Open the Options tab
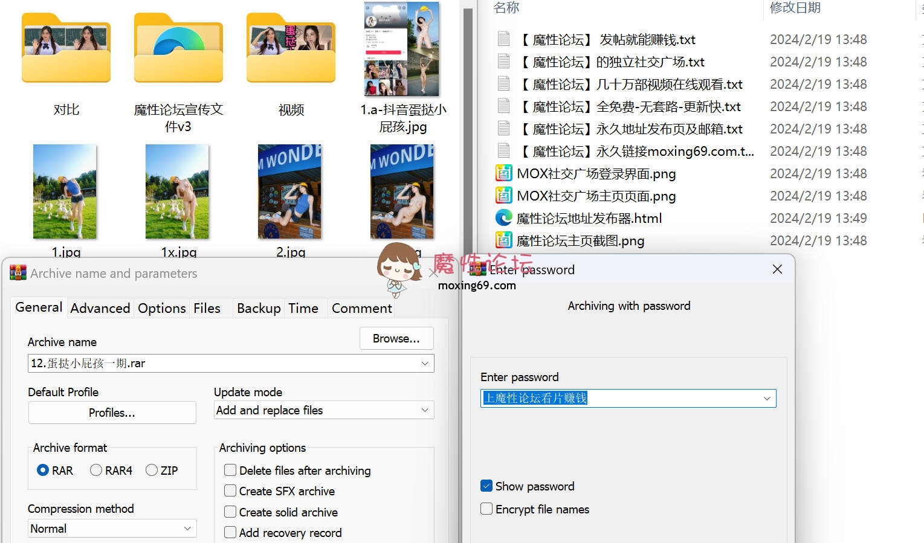 pos(162,308)
